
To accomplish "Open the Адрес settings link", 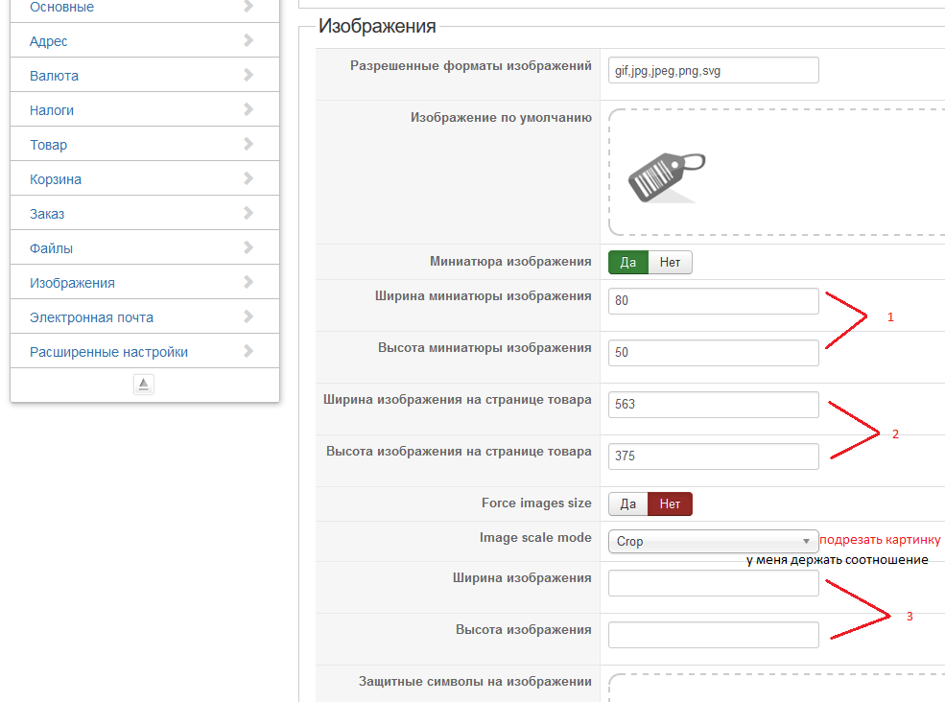I will (48, 41).
